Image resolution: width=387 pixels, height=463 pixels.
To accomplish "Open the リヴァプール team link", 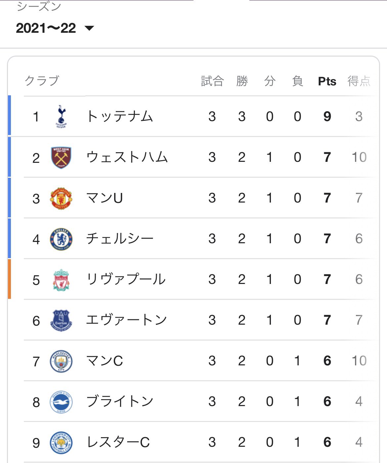I will [x=126, y=279].
